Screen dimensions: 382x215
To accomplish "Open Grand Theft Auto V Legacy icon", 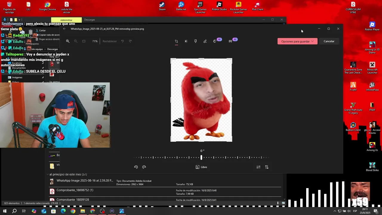I will [353, 108].
